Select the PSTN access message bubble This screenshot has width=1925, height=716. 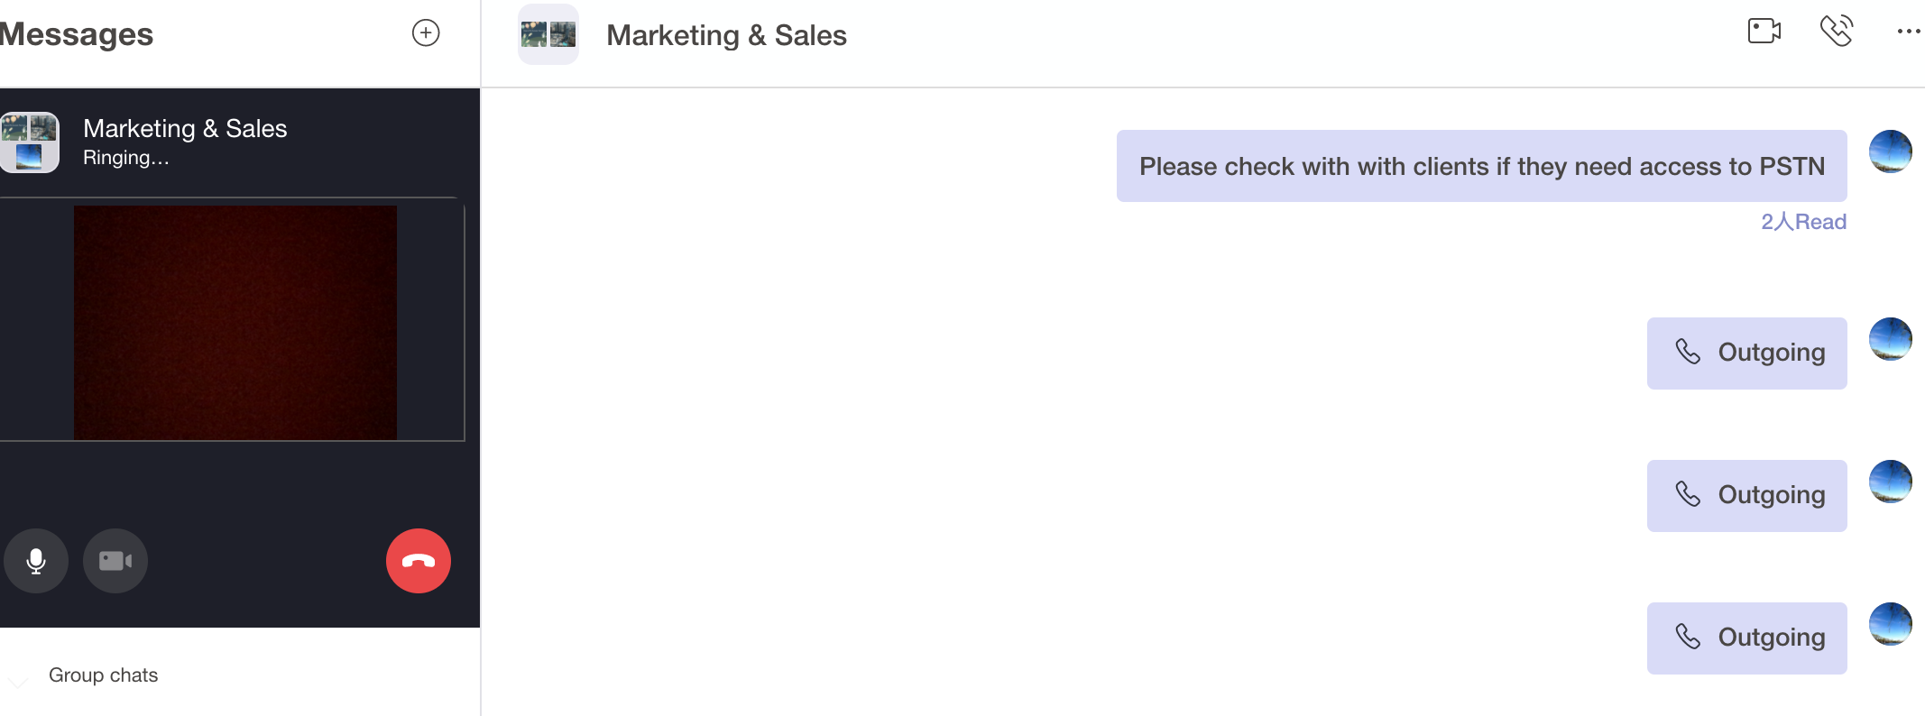click(1481, 166)
